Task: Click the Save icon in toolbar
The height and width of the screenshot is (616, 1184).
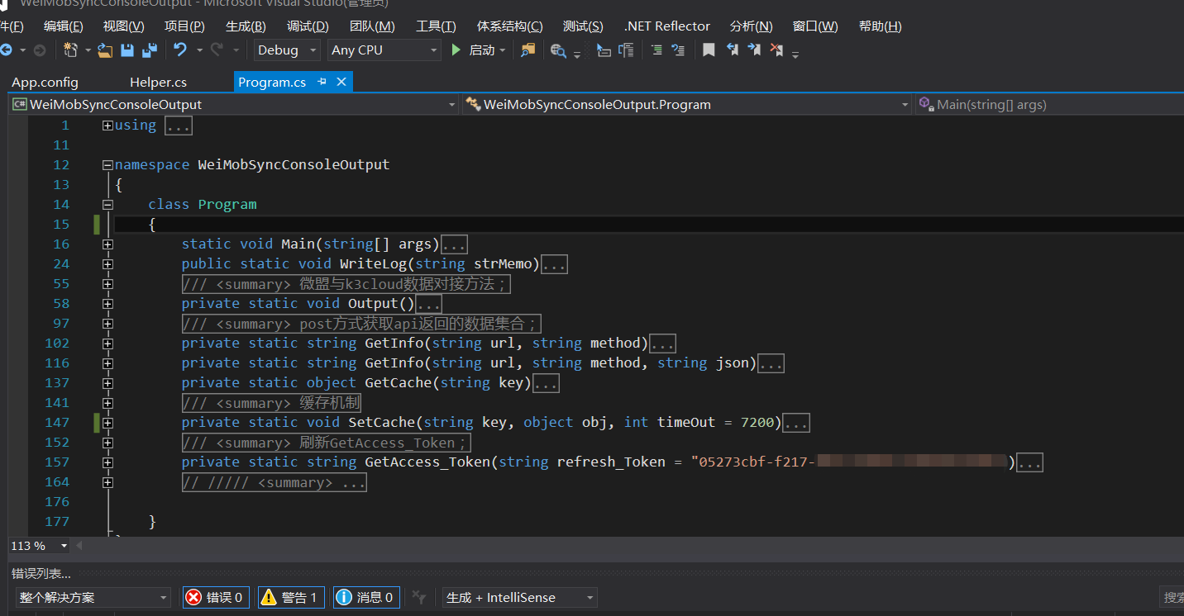Action: 127,50
